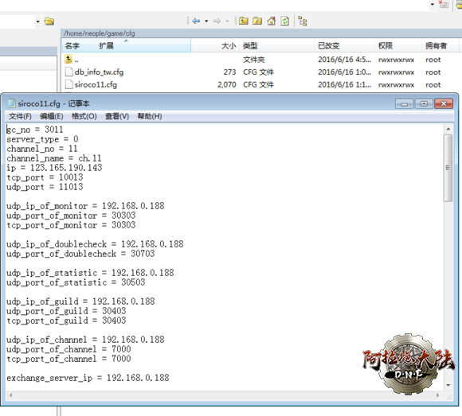Open the 查看(V) menu
This screenshot has width=462, height=416.
tap(117, 116)
